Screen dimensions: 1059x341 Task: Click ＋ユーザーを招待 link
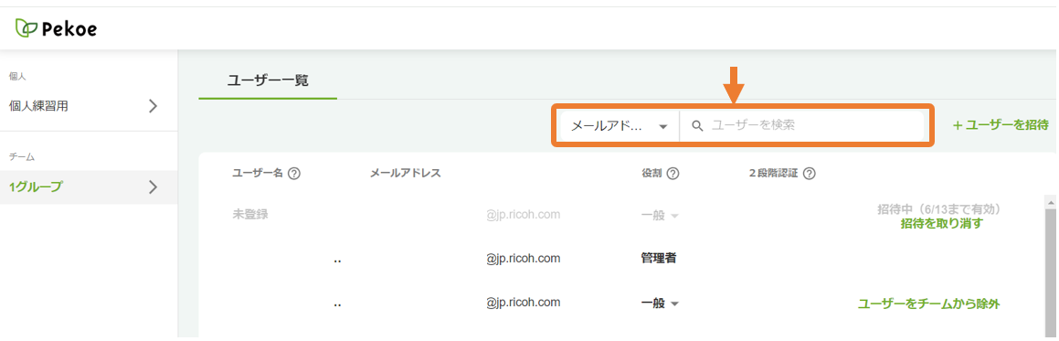[x=1001, y=125]
